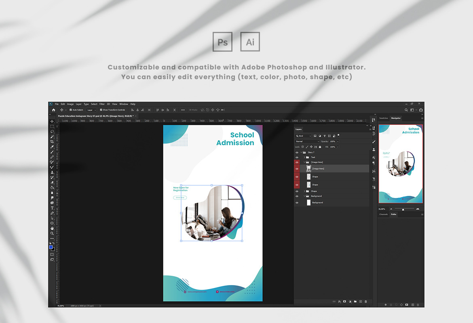Open the Filter menu
Screen dimensions: 473x323
(102, 104)
